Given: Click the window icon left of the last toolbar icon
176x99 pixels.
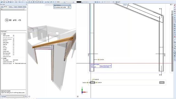Looking at the screenshot, I should (117, 2).
